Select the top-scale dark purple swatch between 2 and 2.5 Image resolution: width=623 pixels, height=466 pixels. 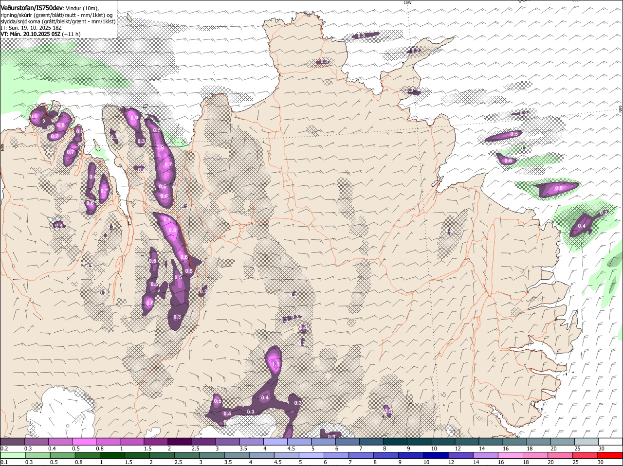(x=180, y=441)
